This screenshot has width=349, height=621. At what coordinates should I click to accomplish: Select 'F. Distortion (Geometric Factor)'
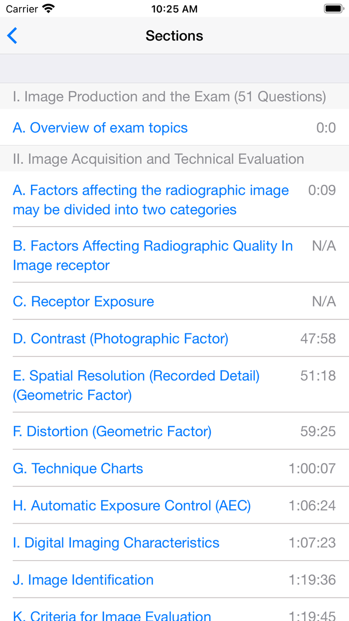[112, 431]
